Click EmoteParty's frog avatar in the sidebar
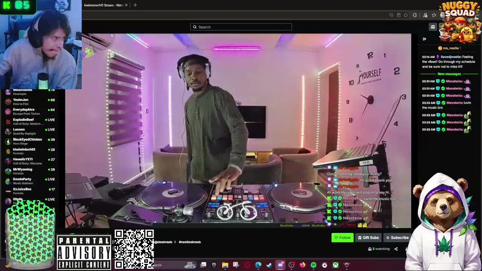482x271 pixels. click(8, 181)
